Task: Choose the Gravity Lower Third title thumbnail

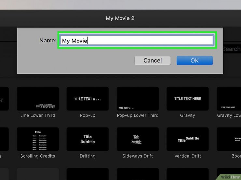Action: pyautogui.click(x=229, y=99)
